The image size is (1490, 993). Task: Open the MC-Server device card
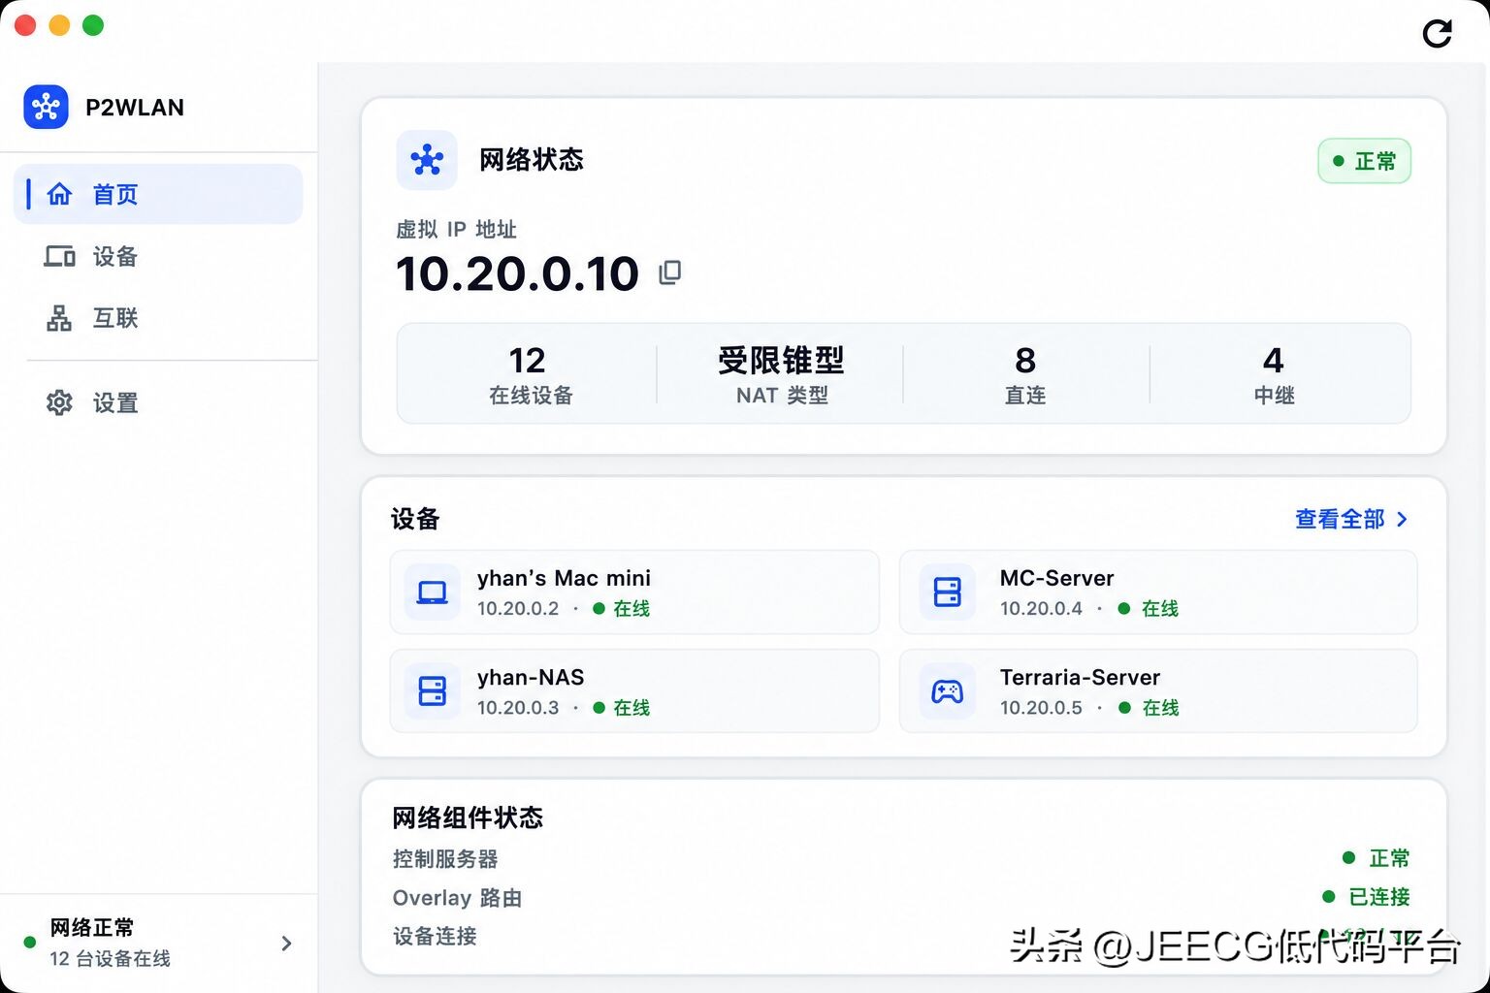(x=1158, y=593)
